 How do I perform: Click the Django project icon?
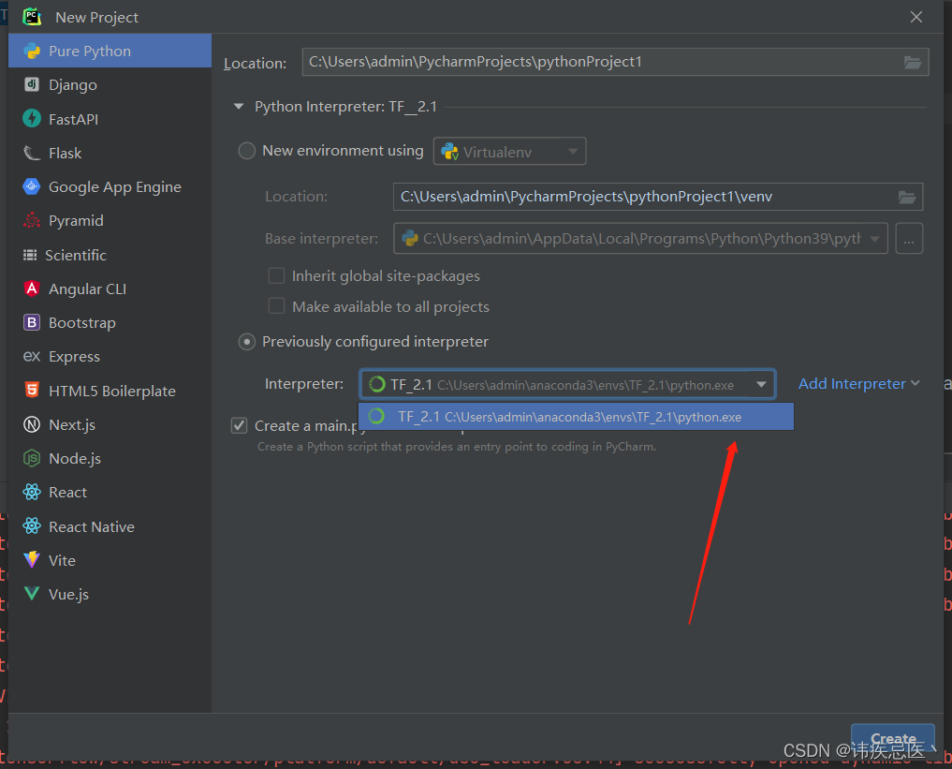click(x=32, y=84)
